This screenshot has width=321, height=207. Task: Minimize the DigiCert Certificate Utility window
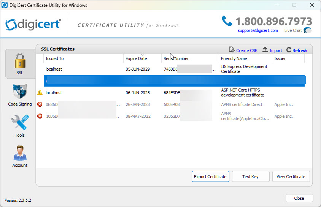point(277,5)
